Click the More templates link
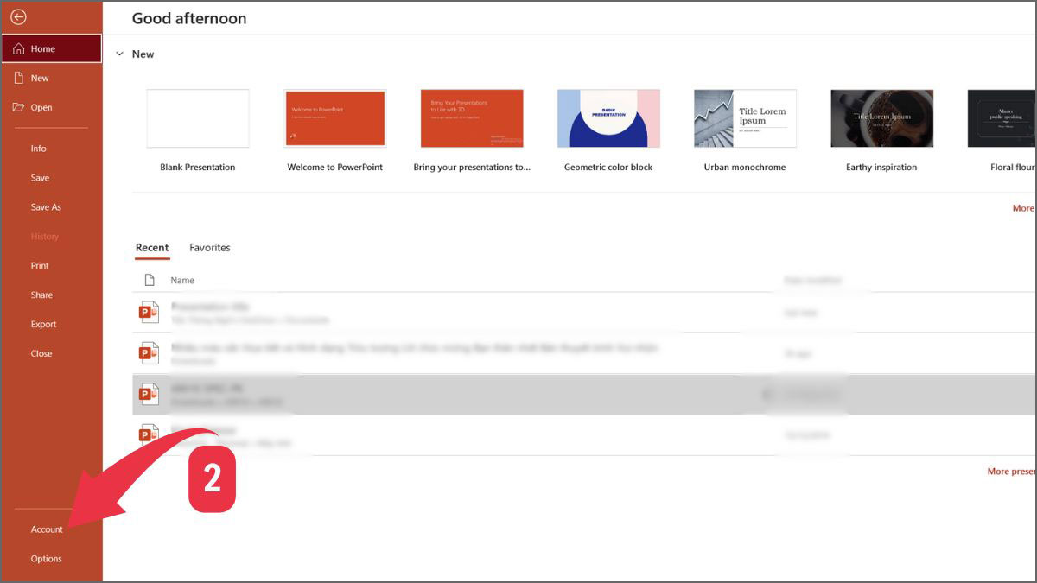Viewport: 1037px width, 583px height. pyautogui.click(x=1023, y=208)
